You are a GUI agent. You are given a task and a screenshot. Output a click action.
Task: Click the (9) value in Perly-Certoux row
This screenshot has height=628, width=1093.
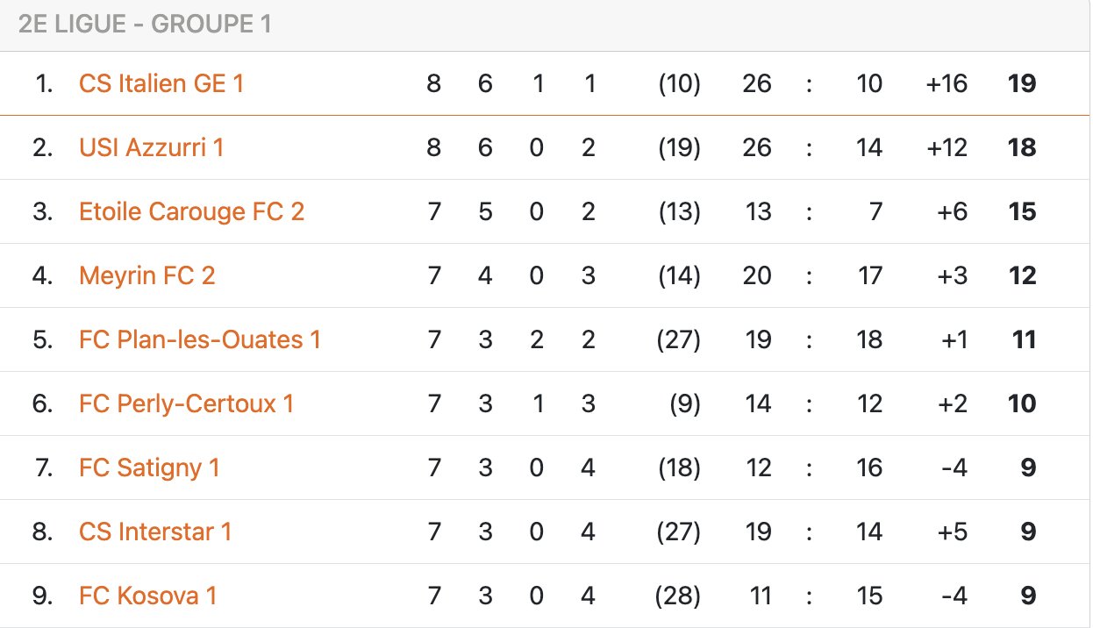coord(683,403)
